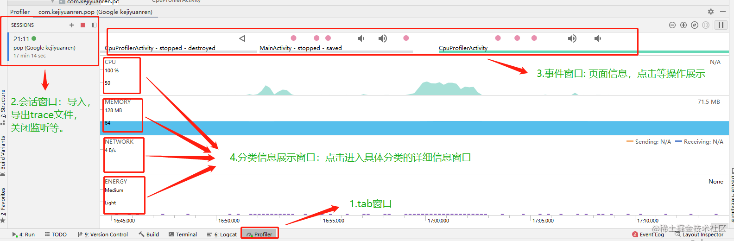
Task: Reset zoom on profiler timeline
Action: (x=695, y=25)
